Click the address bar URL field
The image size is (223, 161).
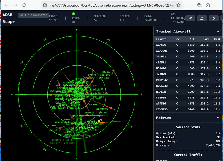coord(112,5)
